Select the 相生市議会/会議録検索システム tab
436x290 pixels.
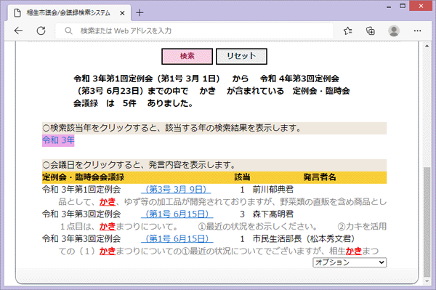tap(68, 13)
